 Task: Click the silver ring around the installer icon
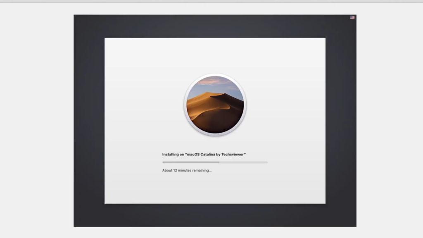point(185,105)
